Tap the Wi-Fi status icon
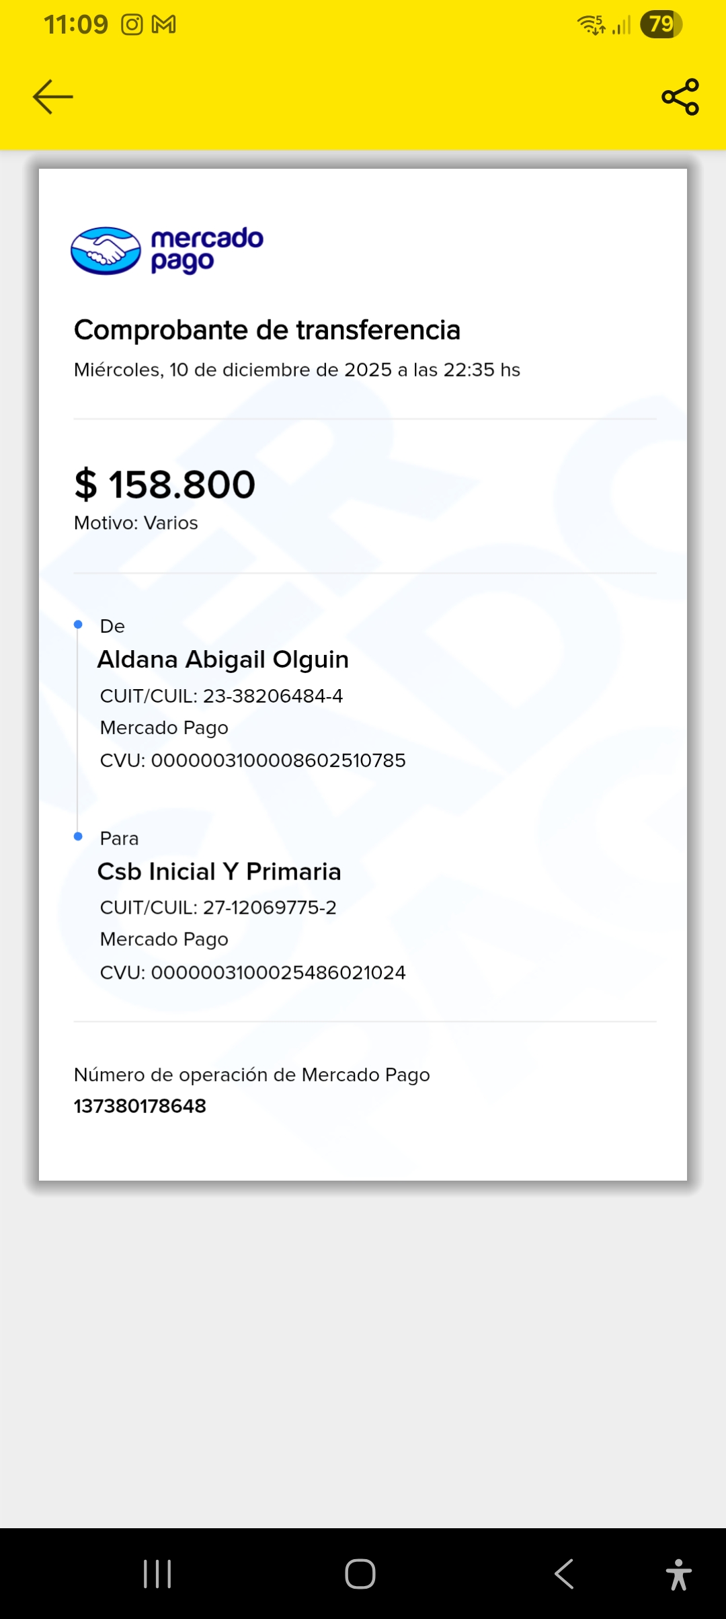Screen dimensions: 726x1619 (591, 25)
